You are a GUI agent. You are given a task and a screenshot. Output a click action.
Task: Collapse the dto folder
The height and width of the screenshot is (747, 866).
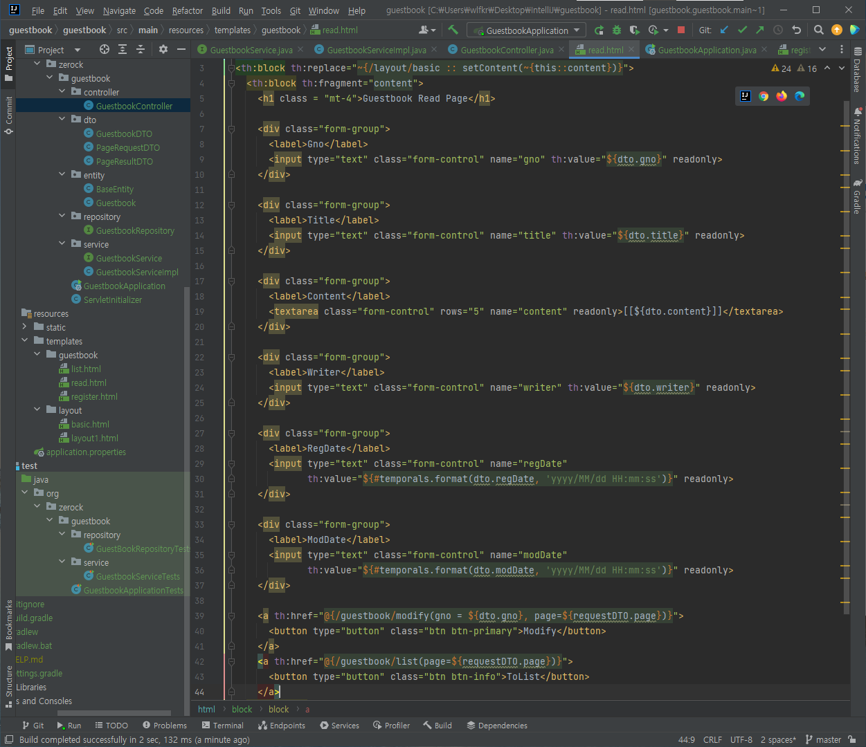[62, 119]
